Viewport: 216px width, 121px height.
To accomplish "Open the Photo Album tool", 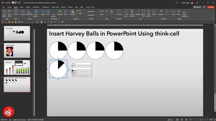I will click(36, 13).
